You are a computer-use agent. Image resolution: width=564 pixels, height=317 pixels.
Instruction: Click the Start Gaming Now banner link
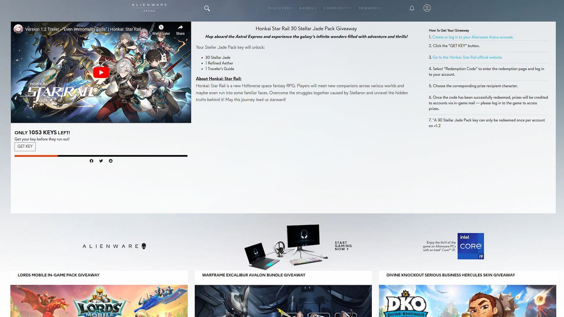tap(343, 246)
